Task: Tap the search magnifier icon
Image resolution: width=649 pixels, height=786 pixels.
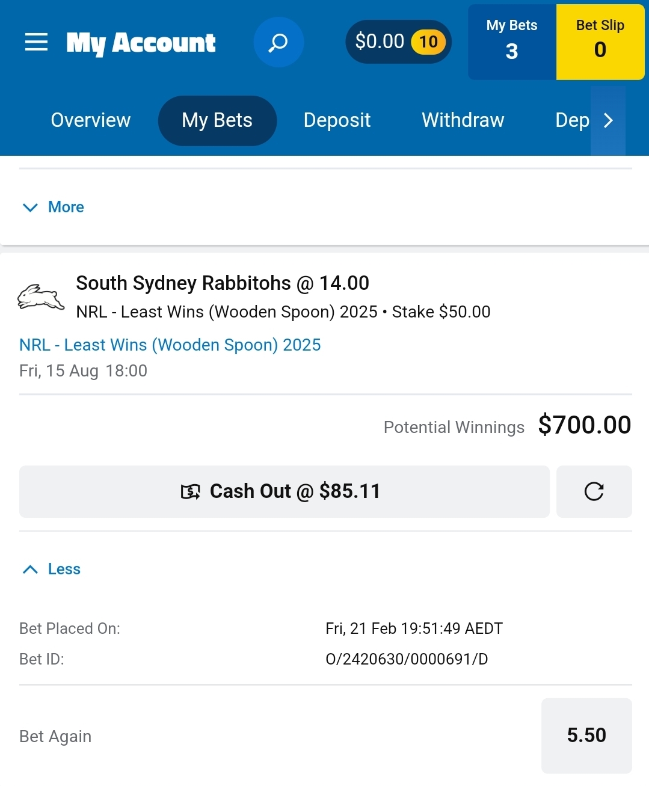Action: (278, 42)
